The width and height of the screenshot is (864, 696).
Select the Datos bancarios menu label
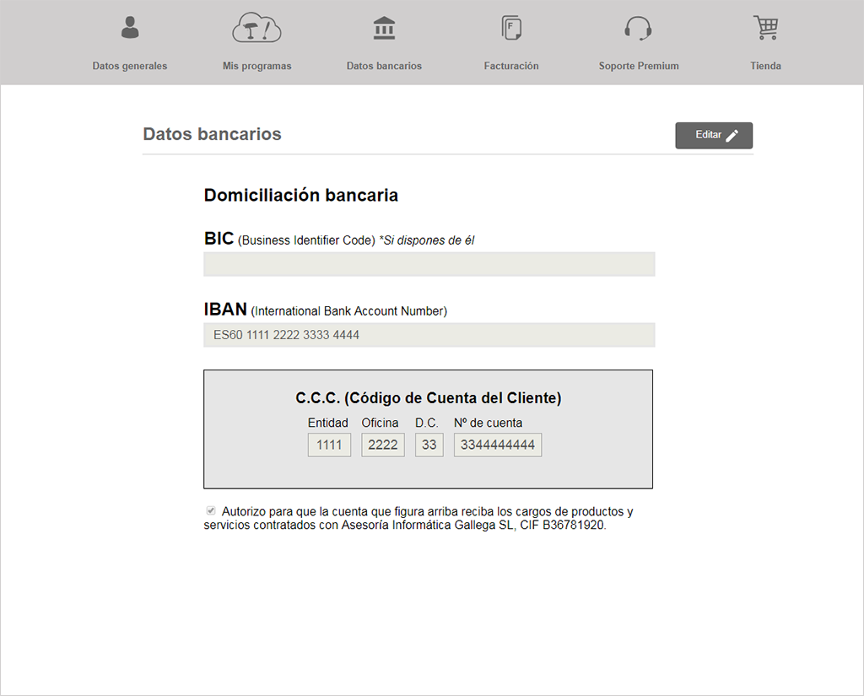(384, 66)
